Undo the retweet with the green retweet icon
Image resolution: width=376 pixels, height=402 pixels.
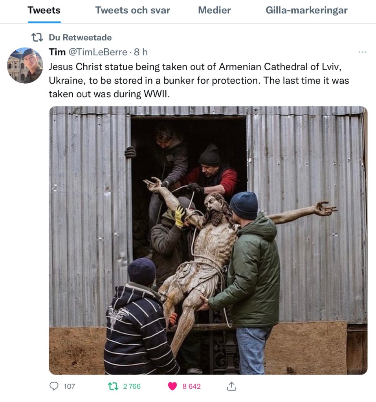click(x=113, y=386)
